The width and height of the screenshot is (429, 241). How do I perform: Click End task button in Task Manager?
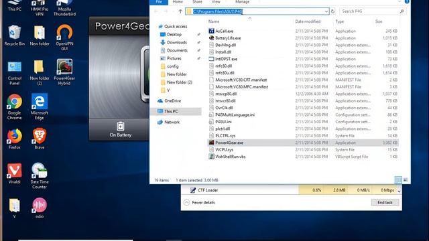click(x=385, y=202)
